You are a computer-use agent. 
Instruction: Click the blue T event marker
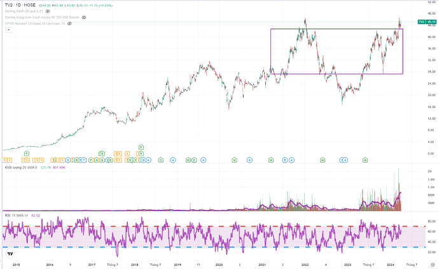pos(83,160)
